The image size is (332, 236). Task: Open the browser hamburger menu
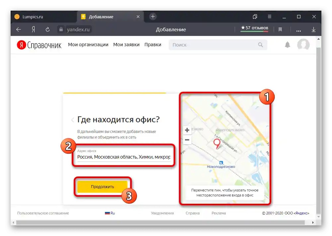pos(270,17)
